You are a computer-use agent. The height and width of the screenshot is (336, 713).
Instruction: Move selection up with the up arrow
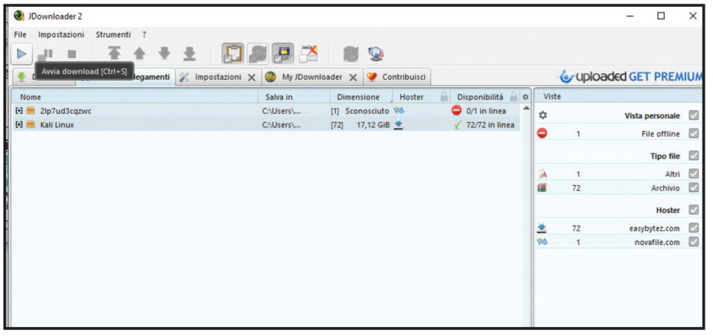139,54
